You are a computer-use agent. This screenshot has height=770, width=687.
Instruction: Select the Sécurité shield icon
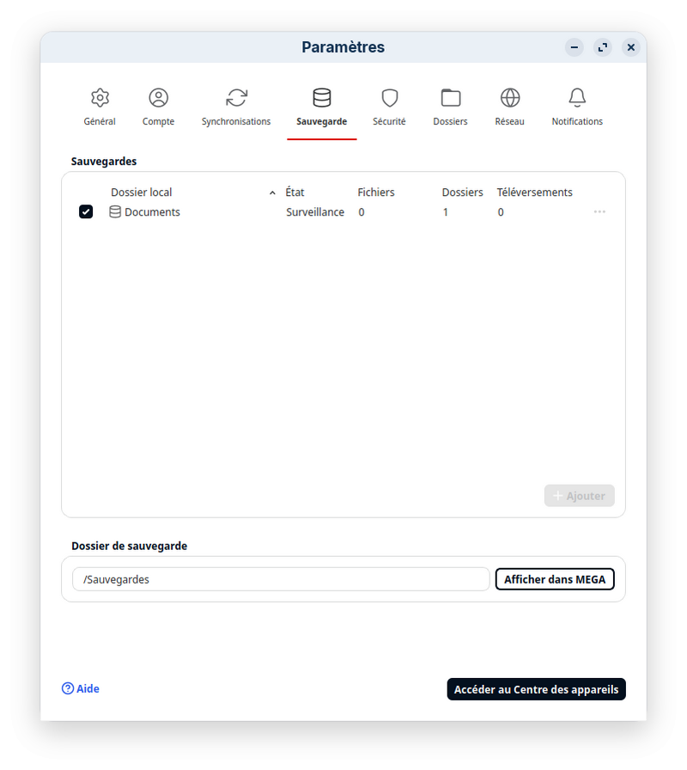pyautogui.click(x=389, y=98)
